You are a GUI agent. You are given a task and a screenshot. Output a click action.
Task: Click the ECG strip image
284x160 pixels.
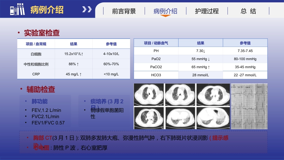(249, 106)
